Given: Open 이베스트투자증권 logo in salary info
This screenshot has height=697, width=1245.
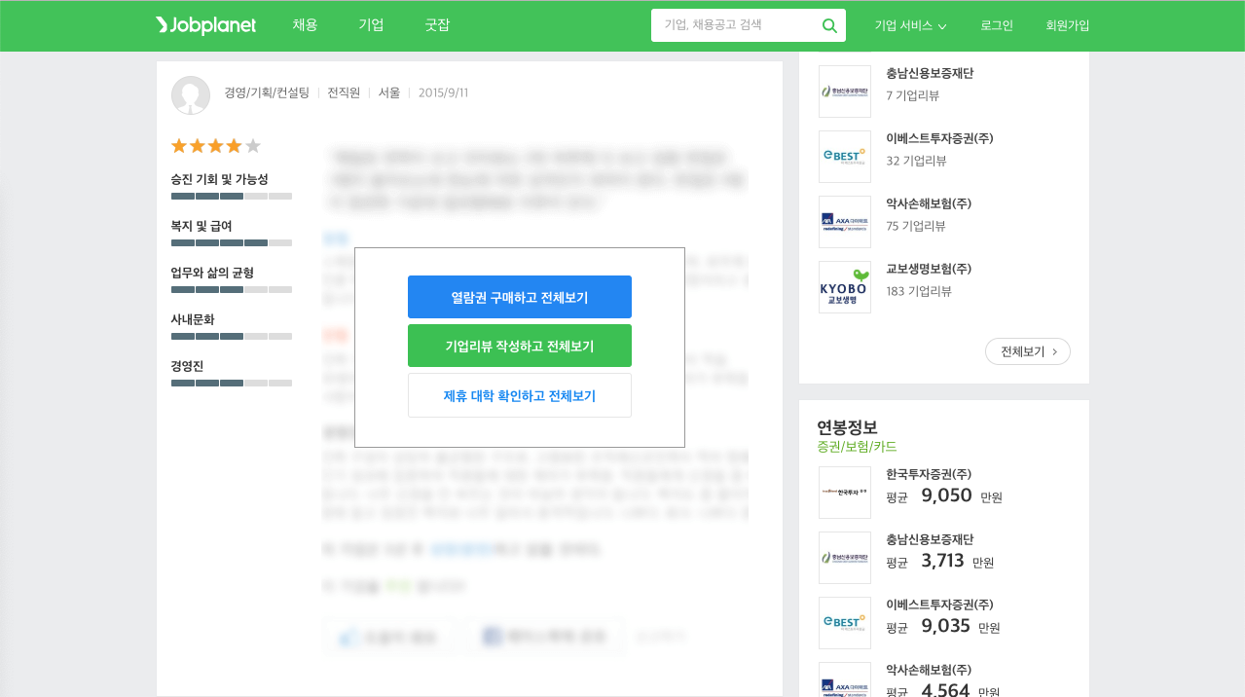Looking at the screenshot, I should click(845, 623).
